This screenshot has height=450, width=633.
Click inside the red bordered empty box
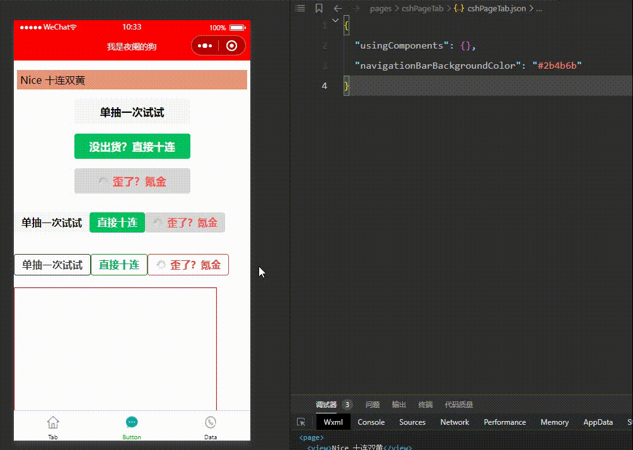115,349
